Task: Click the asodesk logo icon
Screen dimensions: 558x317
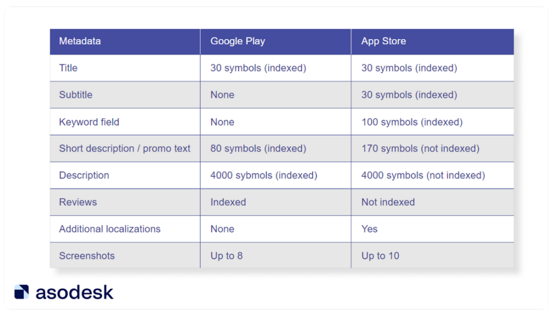Action: tap(21, 292)
